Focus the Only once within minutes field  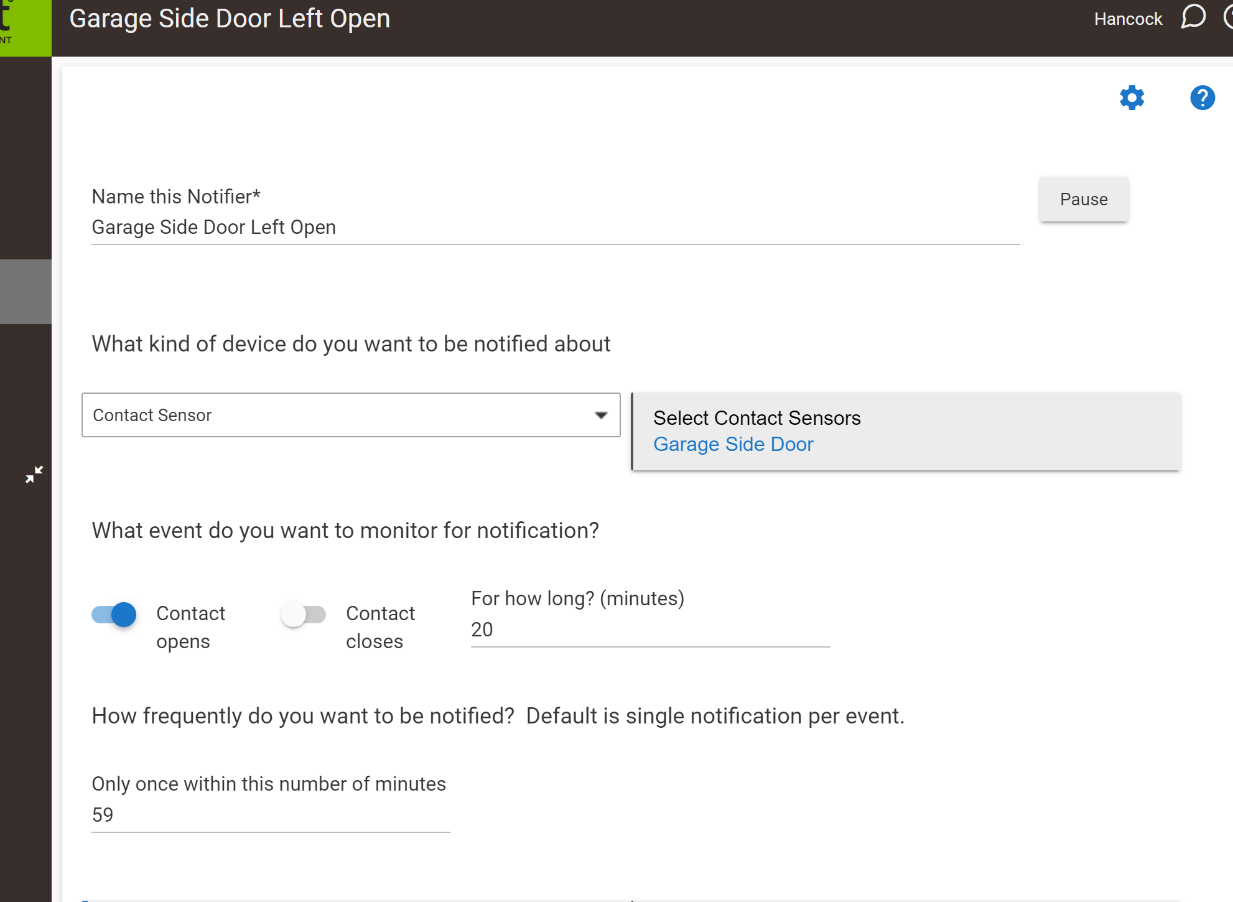point(270,815)
